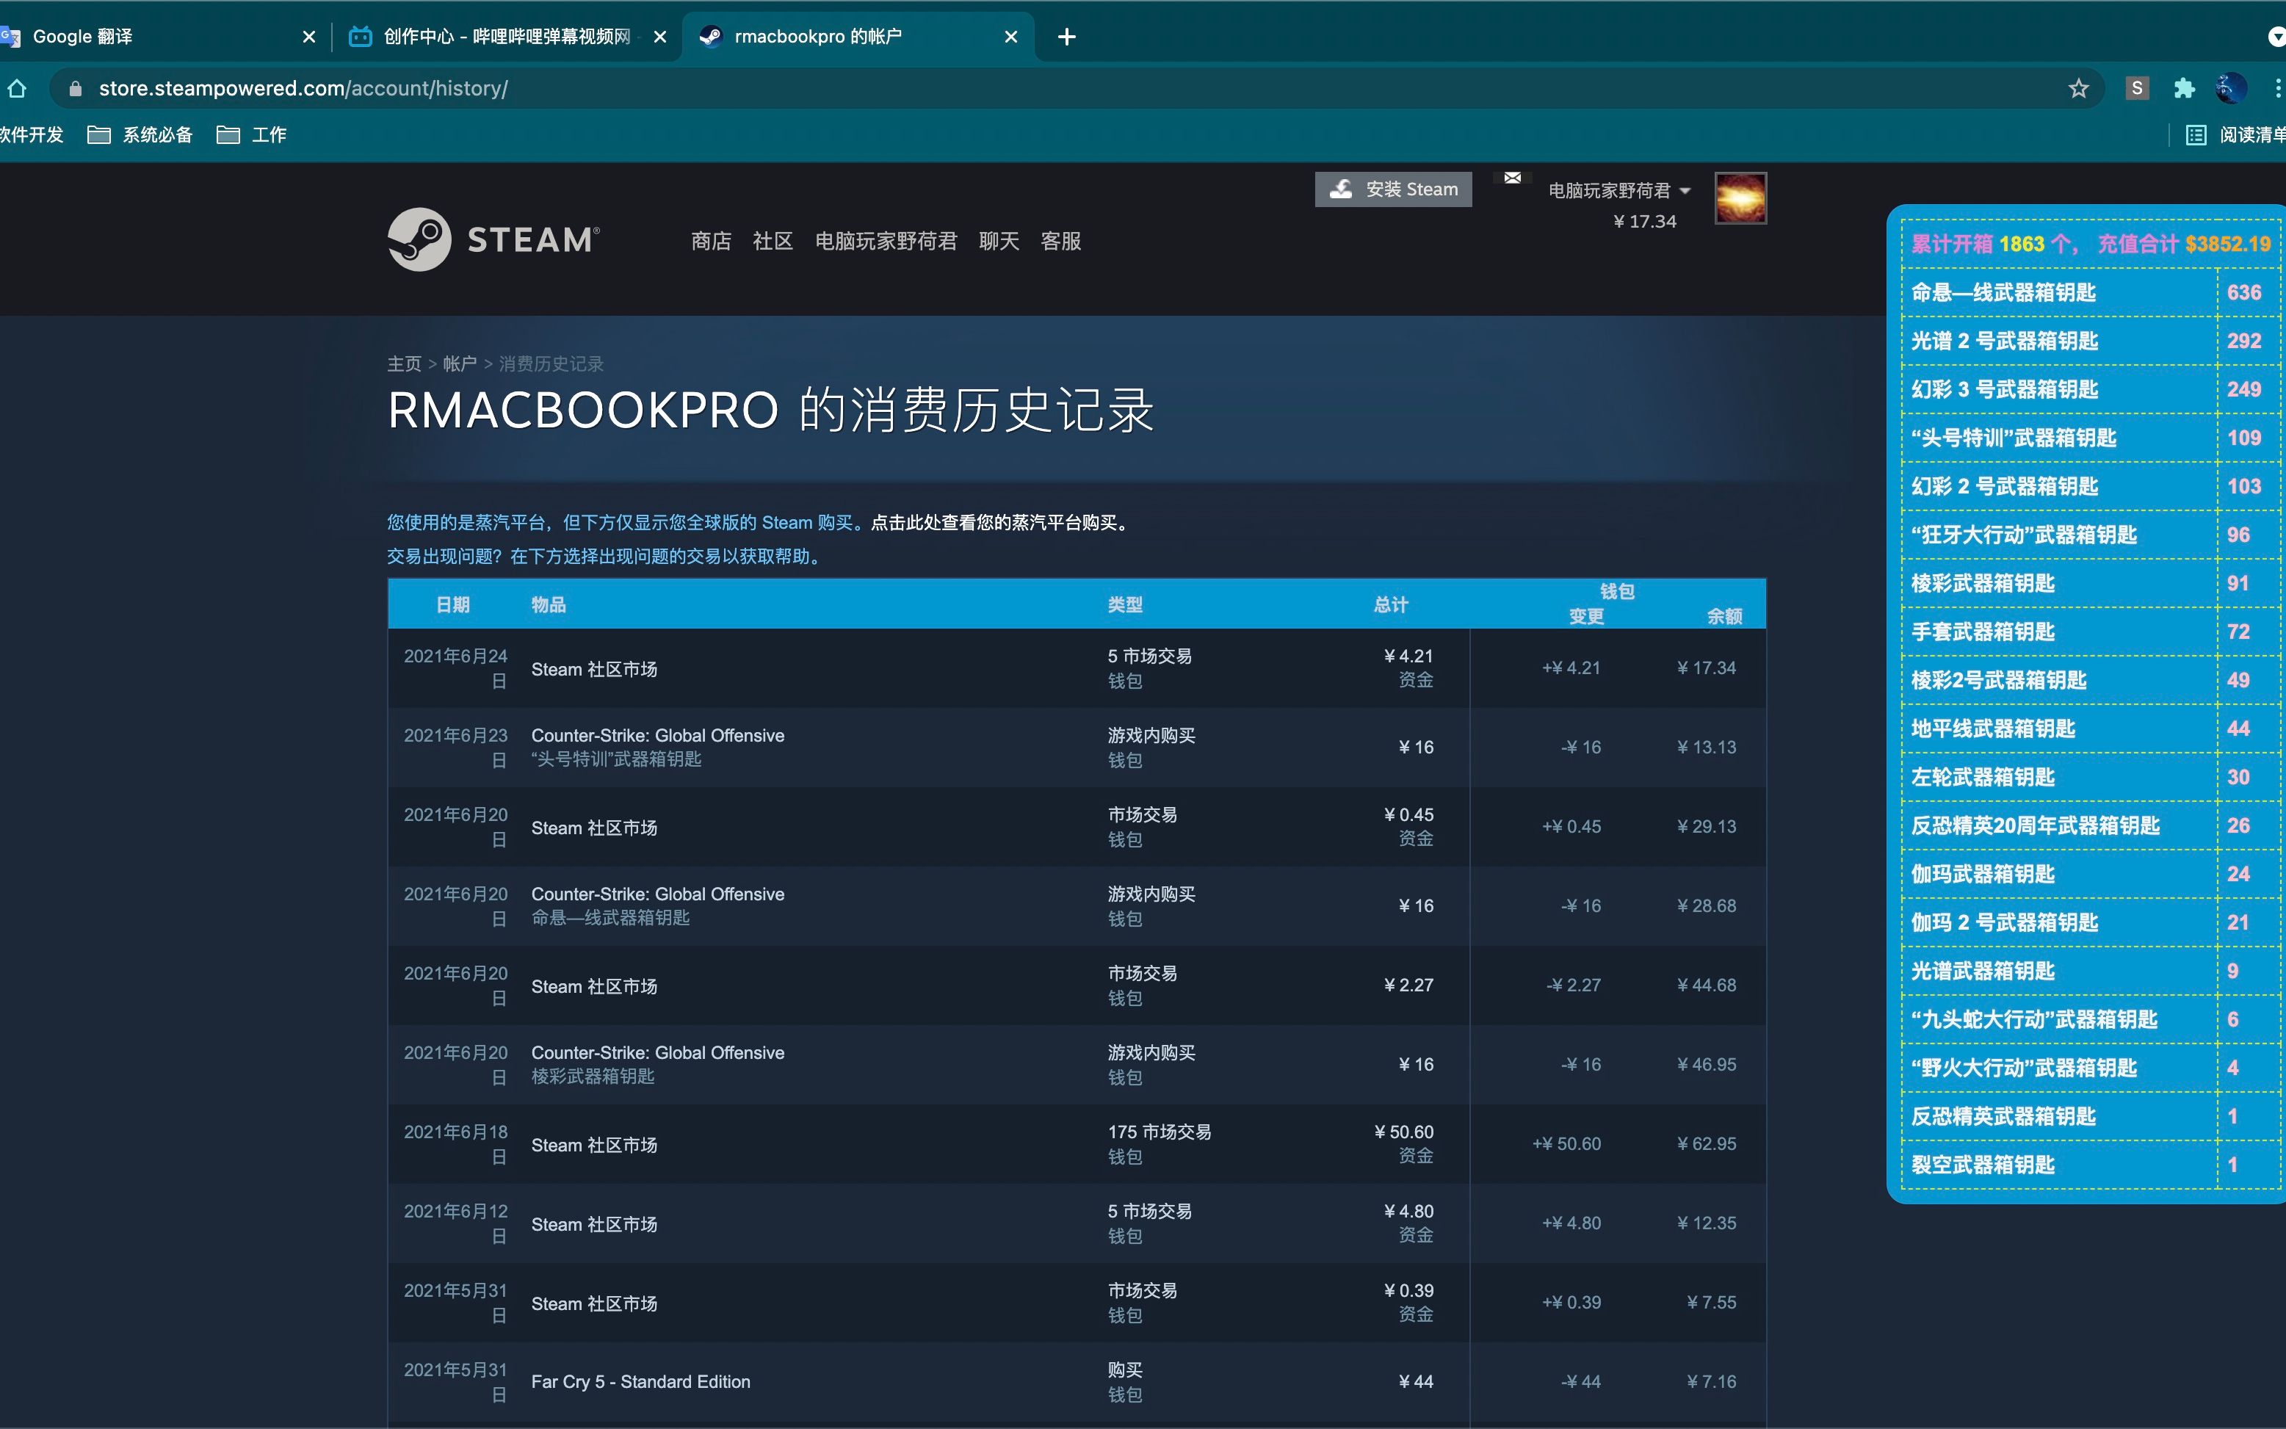Image resolution: width=2286 pixels, height=1429 pixels.
Task: Click the bookmark star in the address bar
Action: pos(2077,88)
